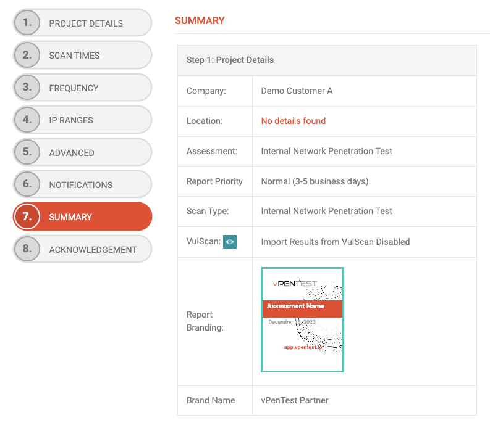The height and width of the screenshot is (428, 490).
Task: Select the "Normal (3-5 business days)" priority value
Action: 315,181
